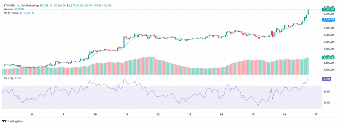This screenshot has width=338, height=125.
Task: Click the green 3,365.87 current price tag
Action: [x=328, y=10]
